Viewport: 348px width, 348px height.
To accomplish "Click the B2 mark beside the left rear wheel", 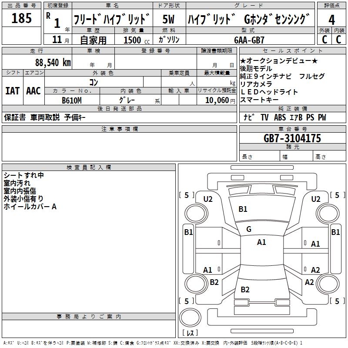I will pyautogui.click(x=214, y=282).
